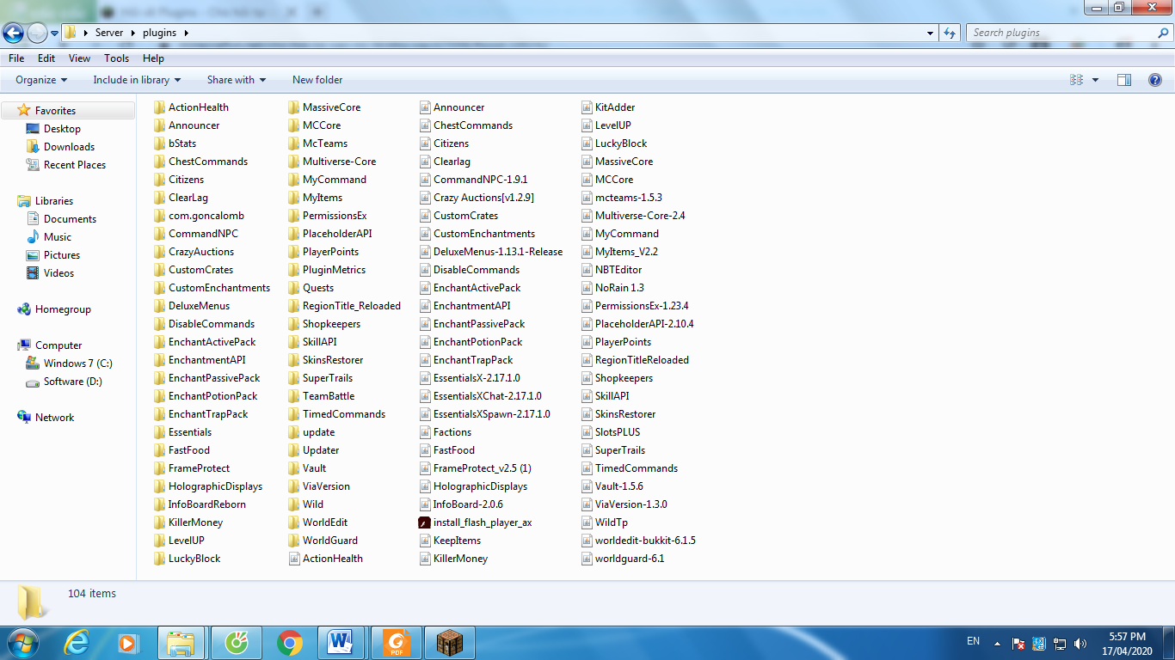
Task: Select the RegionTitle_Reloaded folder name
Action: [x=352, y=306]
